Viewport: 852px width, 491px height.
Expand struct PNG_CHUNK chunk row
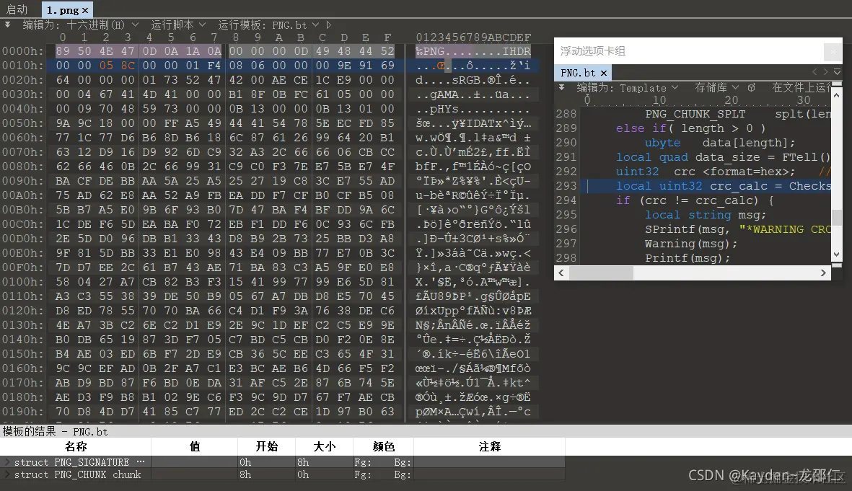7,474
